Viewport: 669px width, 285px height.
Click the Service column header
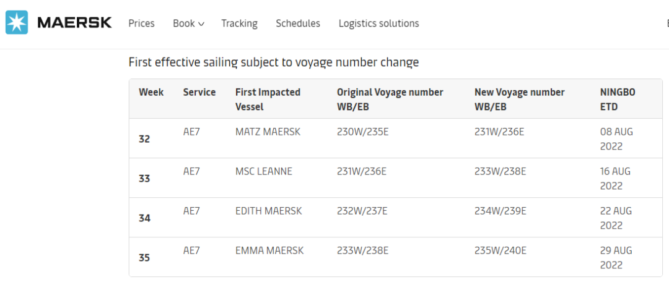pyautogui.click(x=199, y=92)
